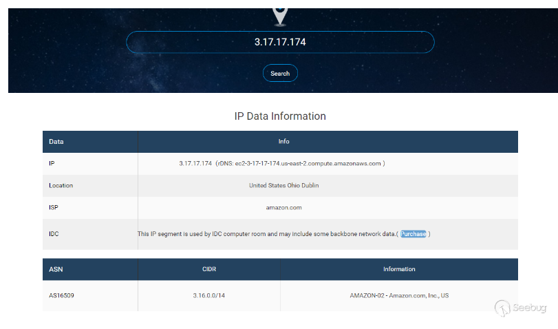Select United States Ohio Dublin location text
Screen dimensions: 558x329
(x=283, y=186)
